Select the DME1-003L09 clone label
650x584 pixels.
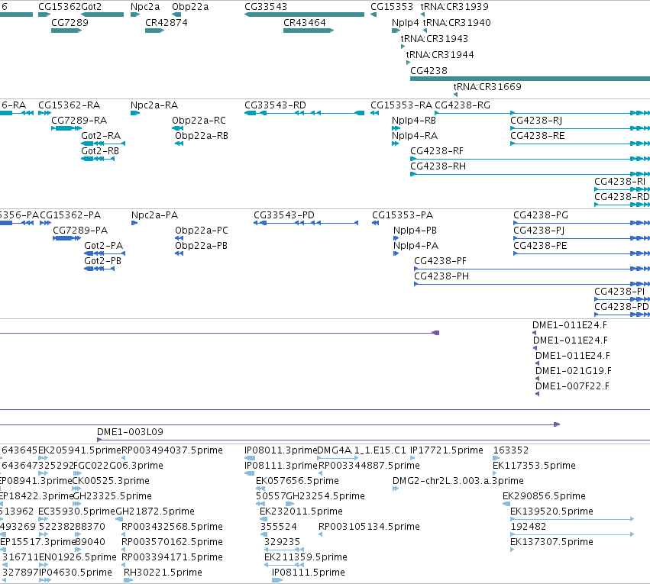tap(130, 432)
